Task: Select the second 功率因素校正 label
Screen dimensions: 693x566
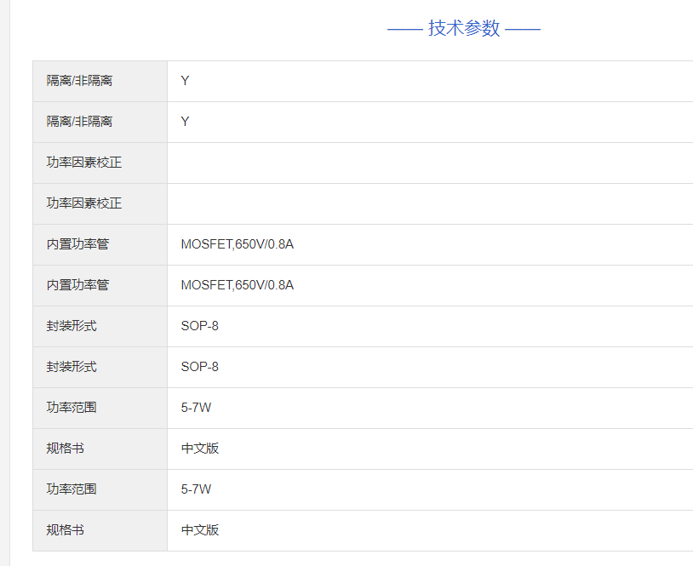Action: (x=84, y=203)
